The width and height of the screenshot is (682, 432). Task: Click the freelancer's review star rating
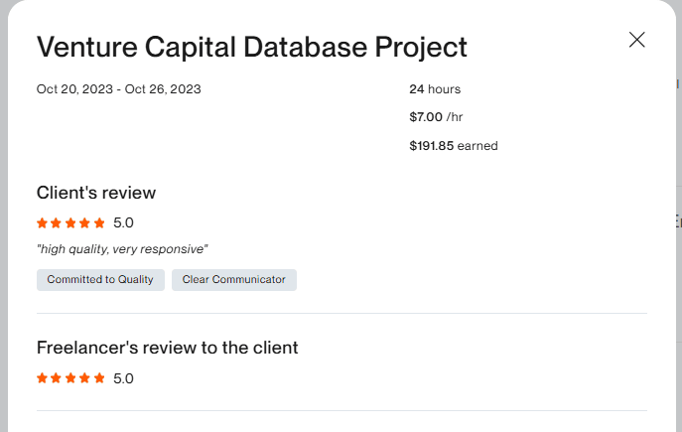pos(70,378)
